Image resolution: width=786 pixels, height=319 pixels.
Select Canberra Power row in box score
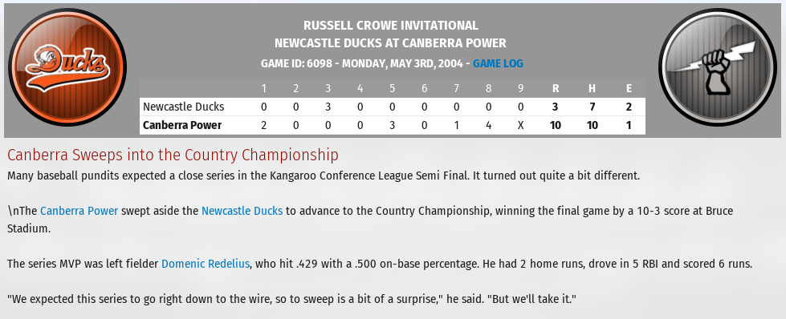(392, 125)
